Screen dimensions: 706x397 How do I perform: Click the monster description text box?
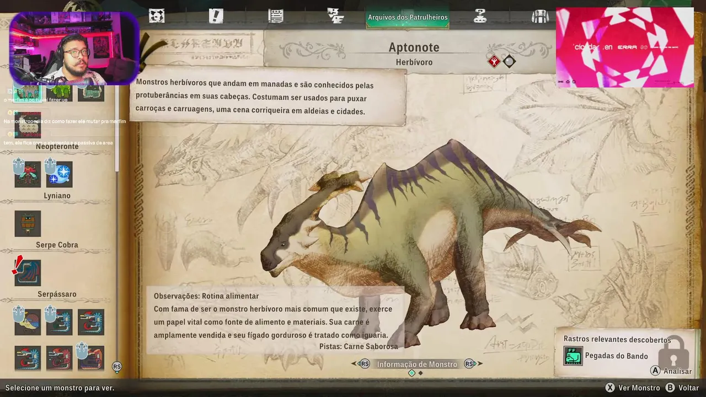click(269, 98)
